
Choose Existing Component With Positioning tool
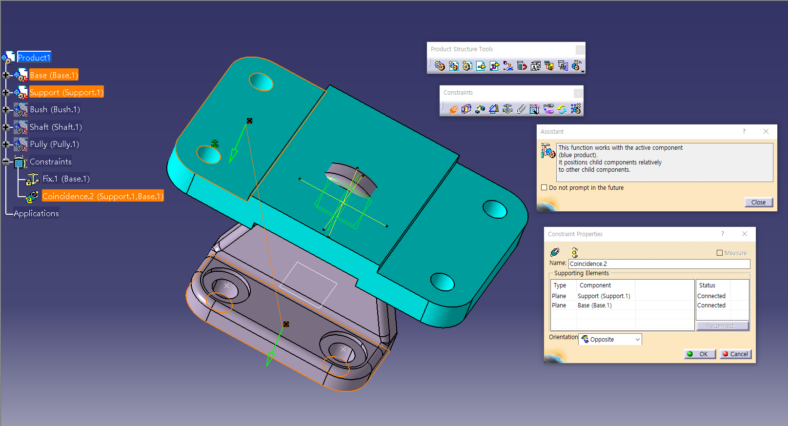tap(494, 66)
